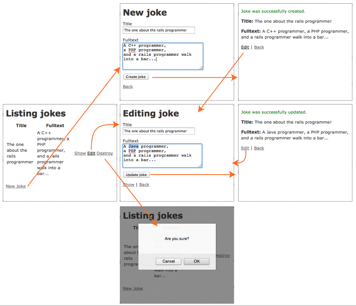Click the Fulltext textarea on New joke page

[x=163, y=56]
